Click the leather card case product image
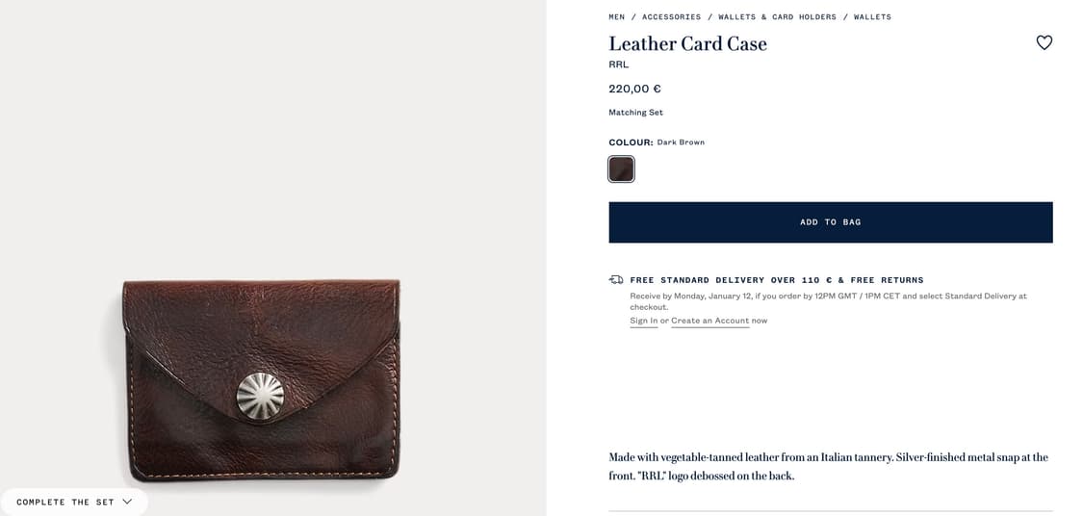The image size is (1083, 516). [x=261, y=380]
